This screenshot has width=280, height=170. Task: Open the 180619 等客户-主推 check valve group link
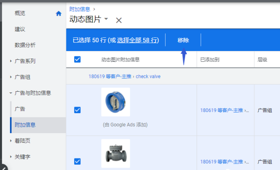pos(124,76)
